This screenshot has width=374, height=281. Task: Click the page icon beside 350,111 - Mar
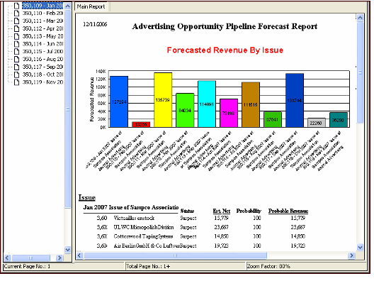[x=16, y=21]
